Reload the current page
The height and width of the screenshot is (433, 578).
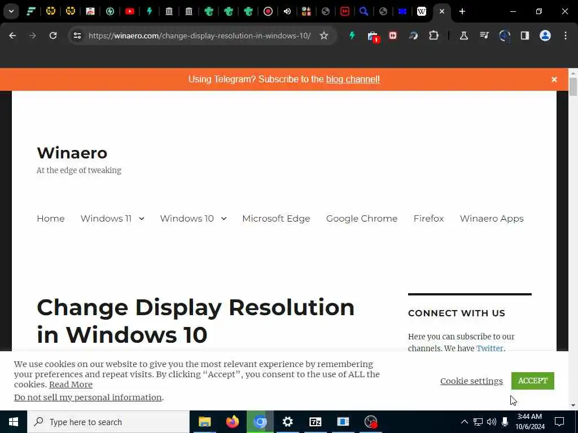click(53, 36)
